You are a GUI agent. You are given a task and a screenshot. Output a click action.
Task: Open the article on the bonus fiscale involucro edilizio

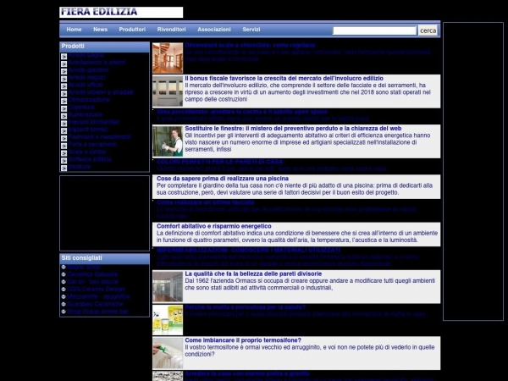[x=284, y=79]
